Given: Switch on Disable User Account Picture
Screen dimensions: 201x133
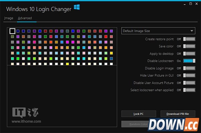Looking at the screenshot, I should (189, 83).
